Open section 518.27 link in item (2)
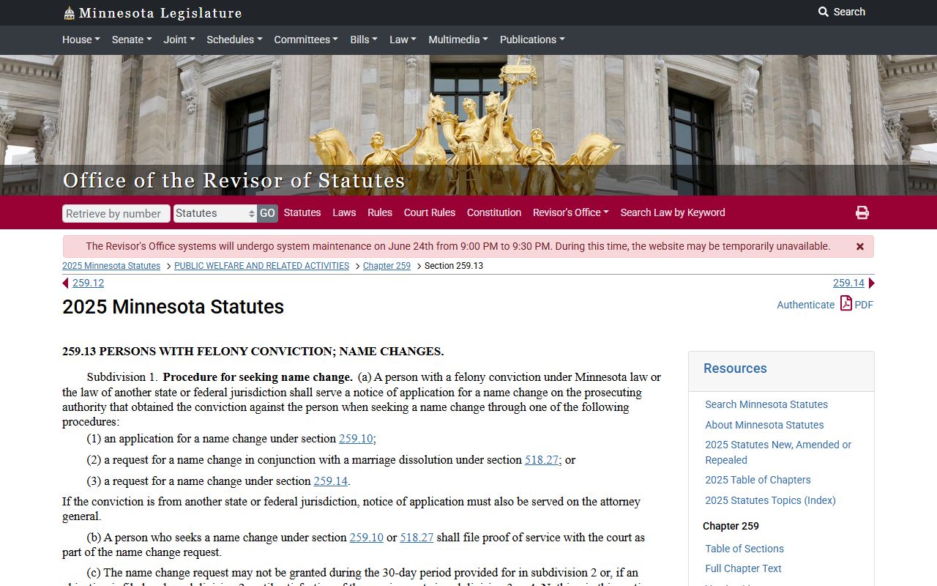The image size is (937, 586). pyautogui.click(x=542, y=460)
